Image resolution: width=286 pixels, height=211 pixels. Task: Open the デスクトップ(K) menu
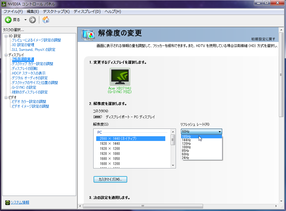click(x=56, y=12)
